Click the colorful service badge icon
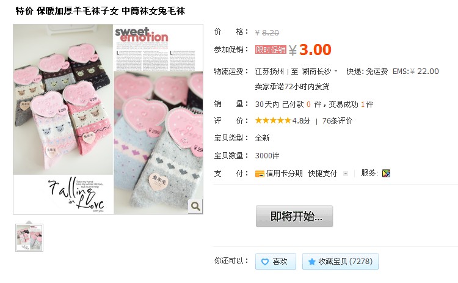Viewport: 458px width, 283px height. (386, 174)
